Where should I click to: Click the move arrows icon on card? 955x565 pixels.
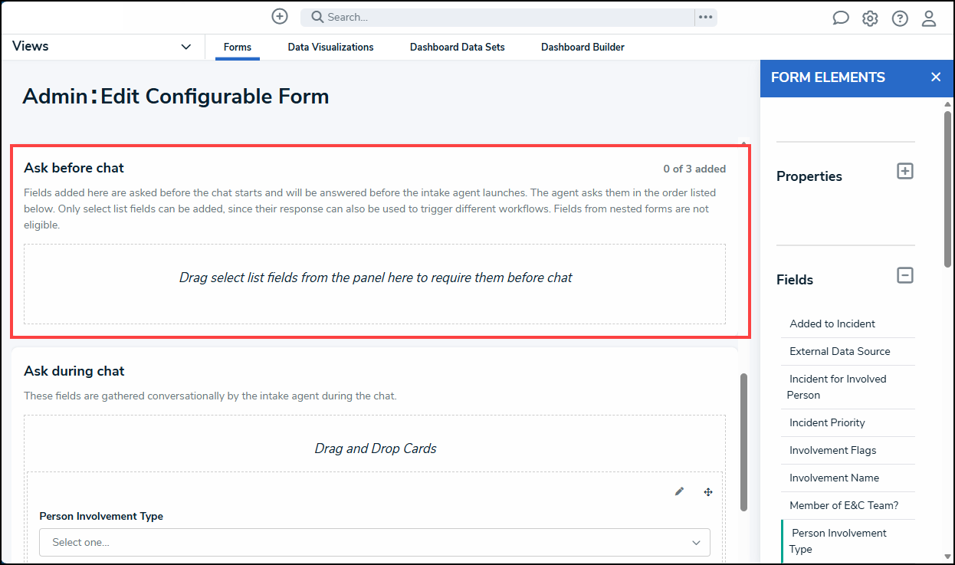click(x=708, y=491)
